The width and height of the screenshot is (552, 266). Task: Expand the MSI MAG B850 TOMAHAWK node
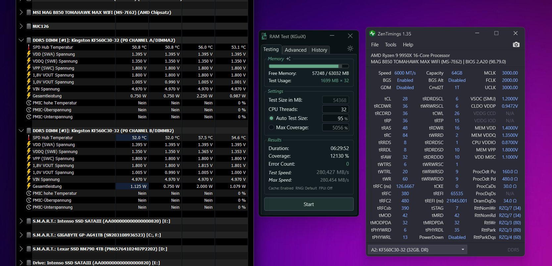click(x=21, y=12)
